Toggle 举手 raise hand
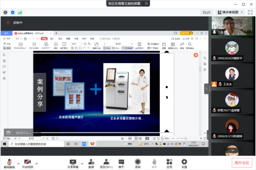256x170 pixels. (154, 163)
